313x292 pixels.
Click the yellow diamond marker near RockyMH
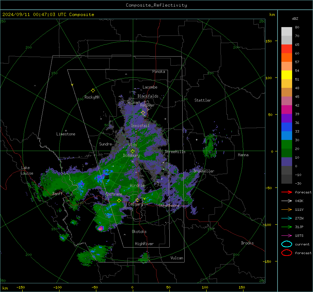[x=93, y=91]
